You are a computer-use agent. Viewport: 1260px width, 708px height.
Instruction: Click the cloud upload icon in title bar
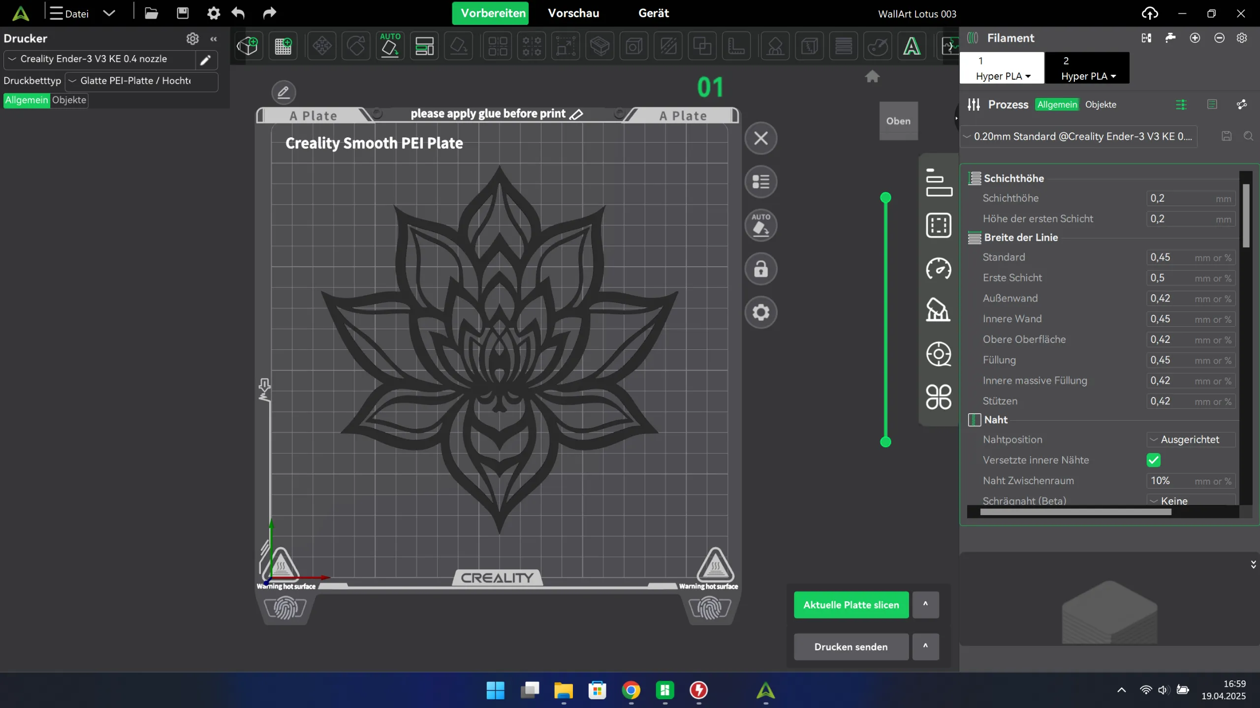(1150, 13)
